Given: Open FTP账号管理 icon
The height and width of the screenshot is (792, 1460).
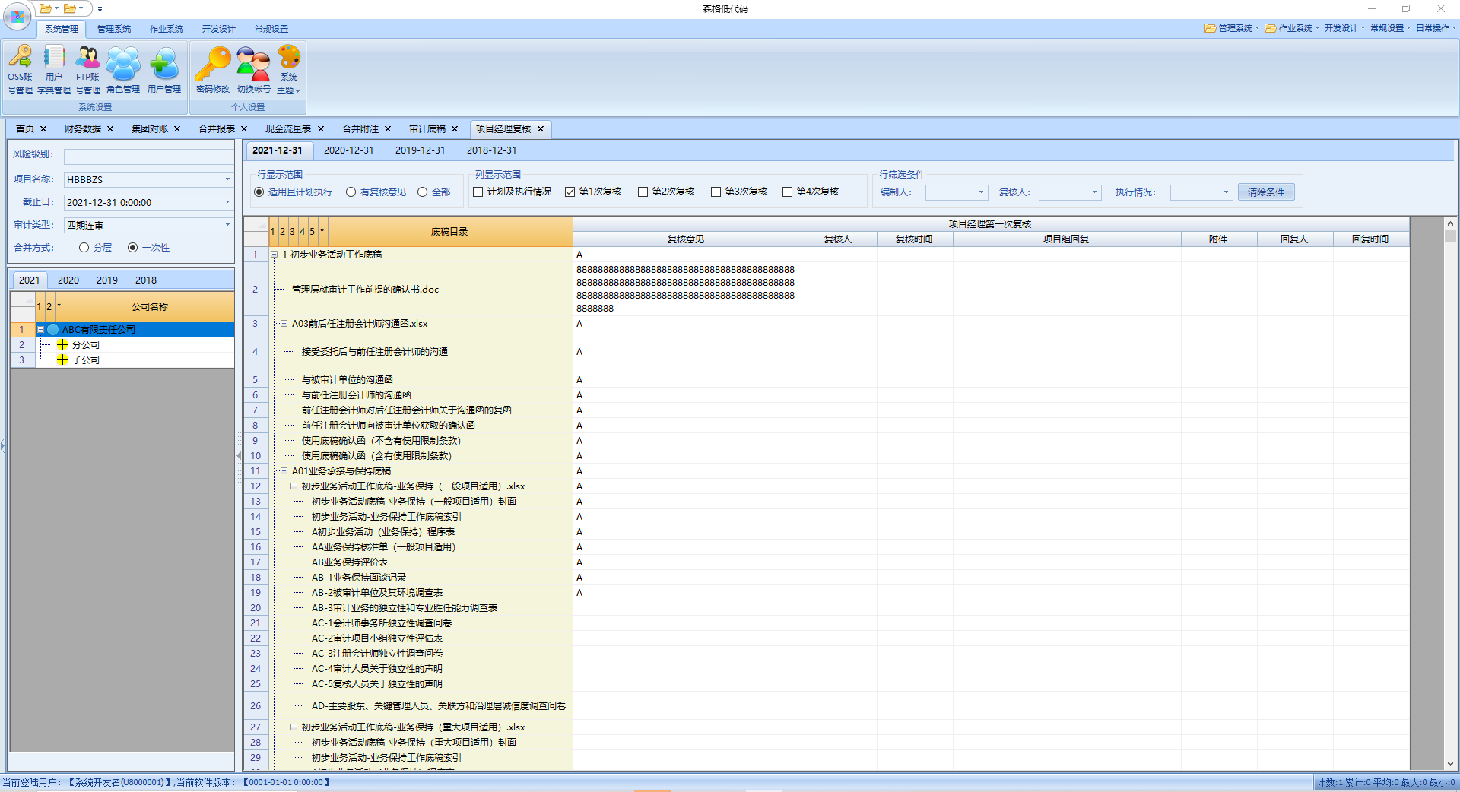Looking at the screenshot, I should [87, 70].
